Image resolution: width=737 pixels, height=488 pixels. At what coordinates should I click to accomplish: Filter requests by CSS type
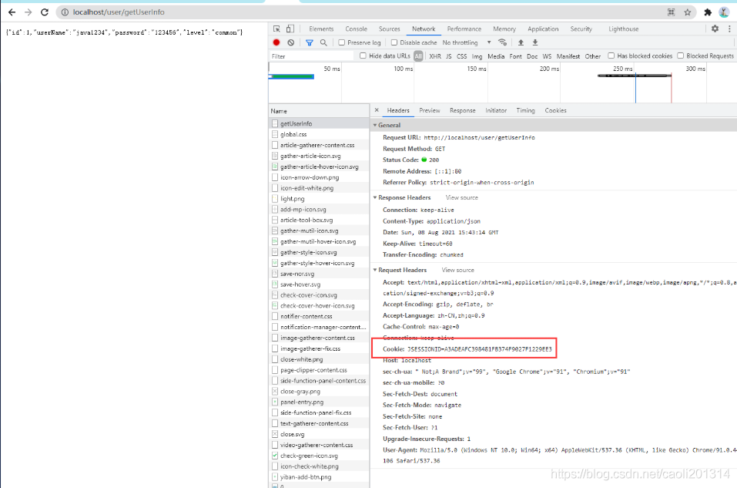click(462, 56)
